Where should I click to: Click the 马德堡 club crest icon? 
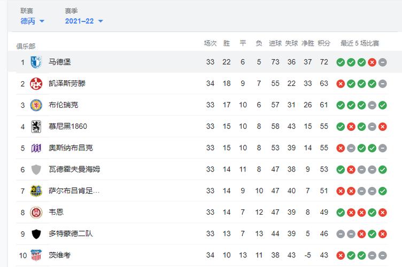pyautogui.click(x=36, y=62)
